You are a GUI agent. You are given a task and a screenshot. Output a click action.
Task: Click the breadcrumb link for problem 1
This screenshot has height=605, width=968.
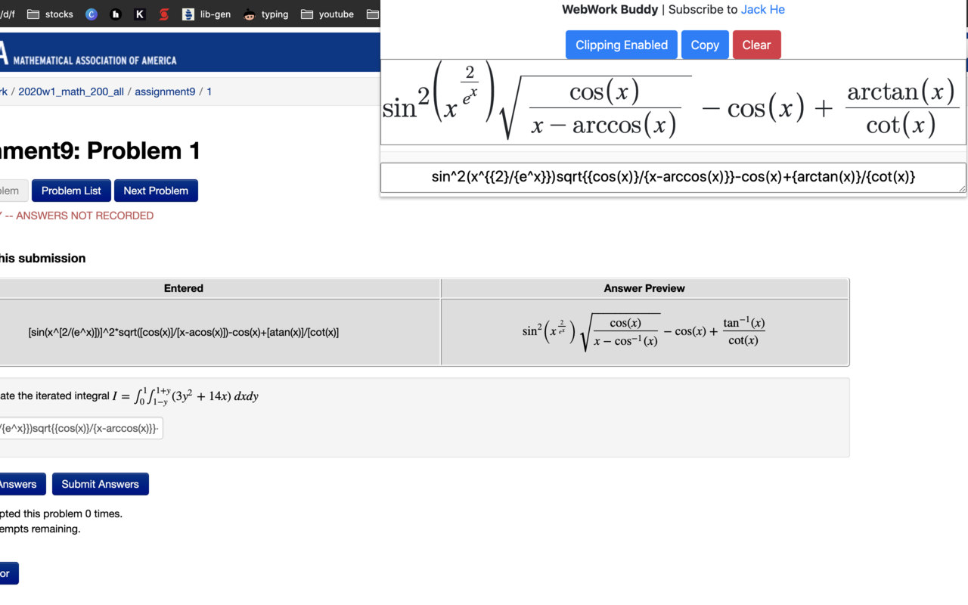(209, 92)
